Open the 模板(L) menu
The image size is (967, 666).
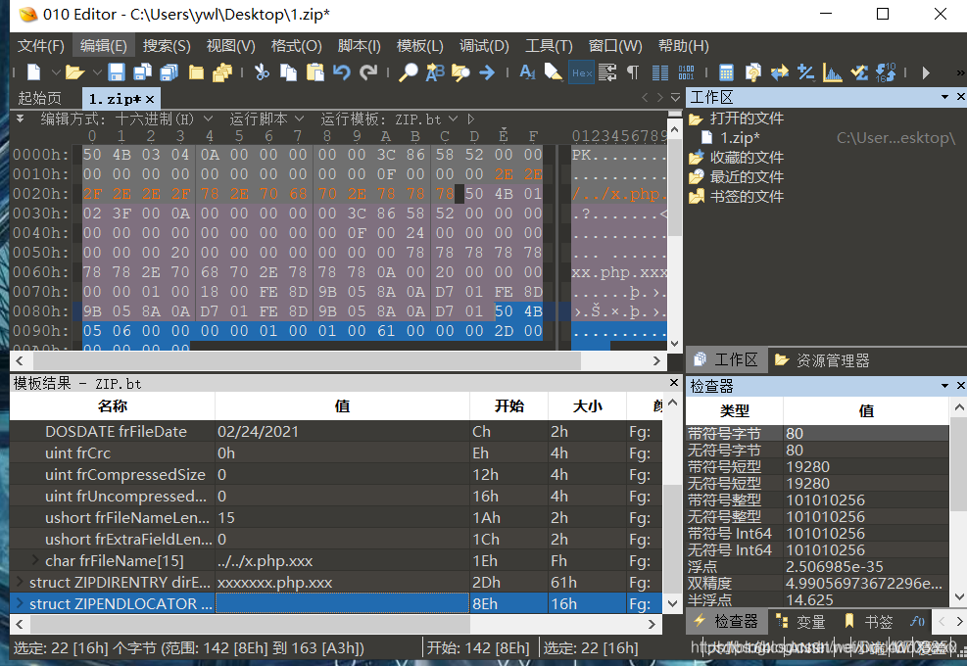[420, 46]
